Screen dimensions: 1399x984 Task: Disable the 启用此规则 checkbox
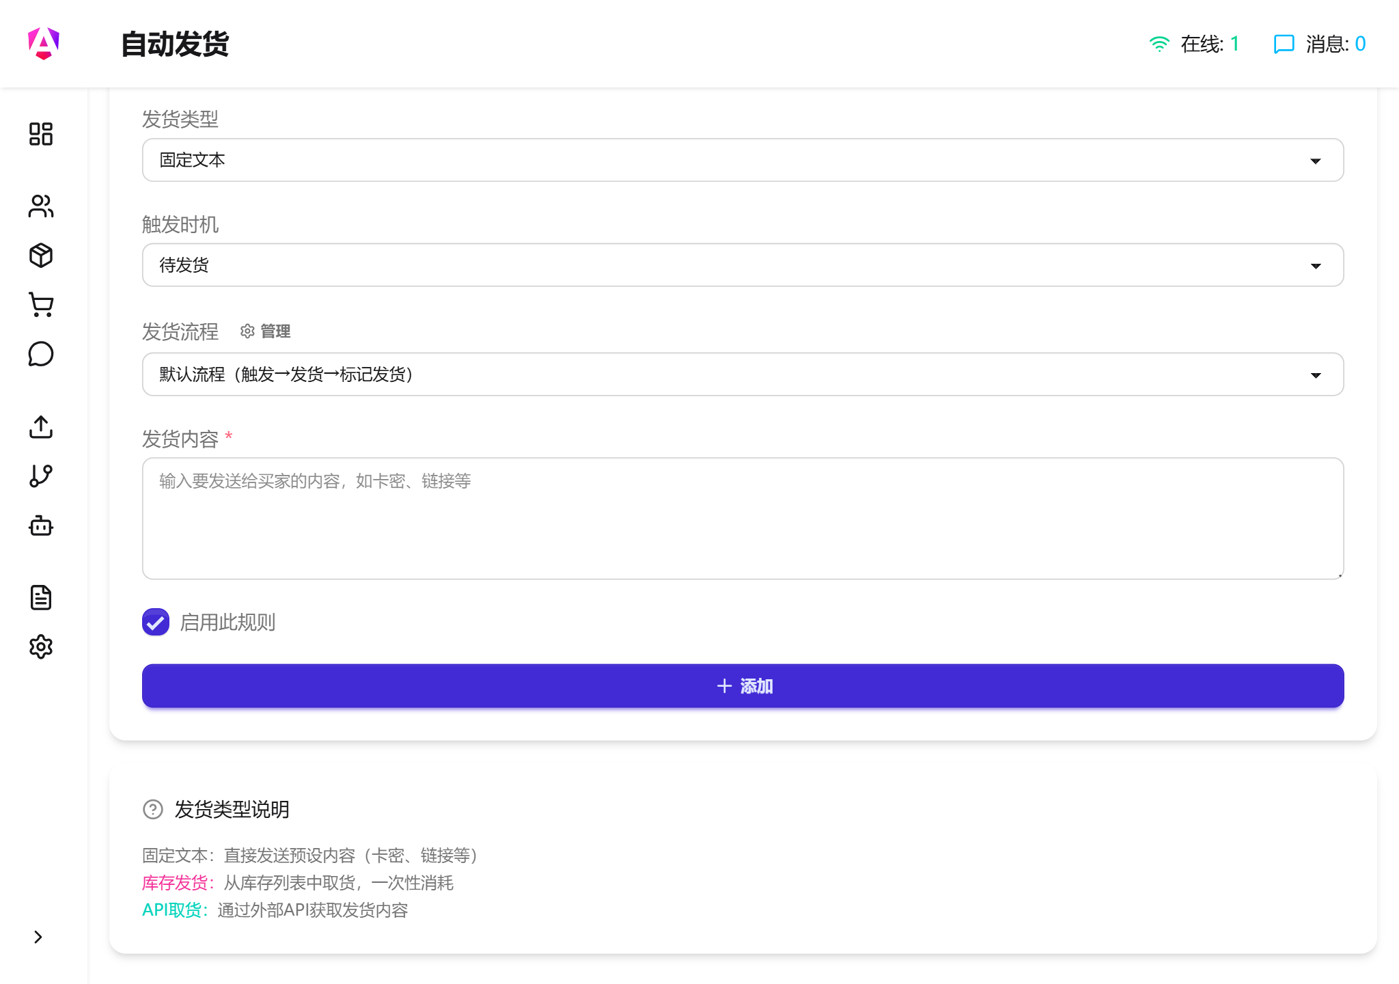155,622
